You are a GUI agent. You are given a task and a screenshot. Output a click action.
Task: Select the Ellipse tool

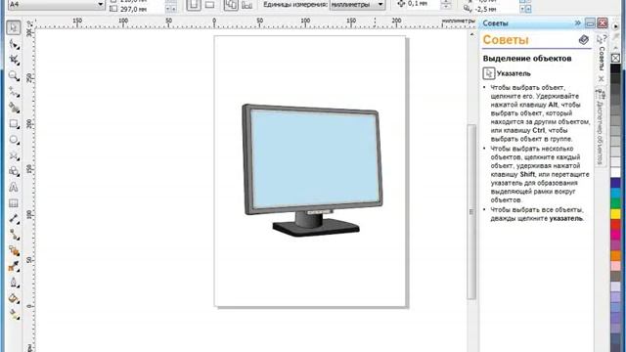(14, 140)
